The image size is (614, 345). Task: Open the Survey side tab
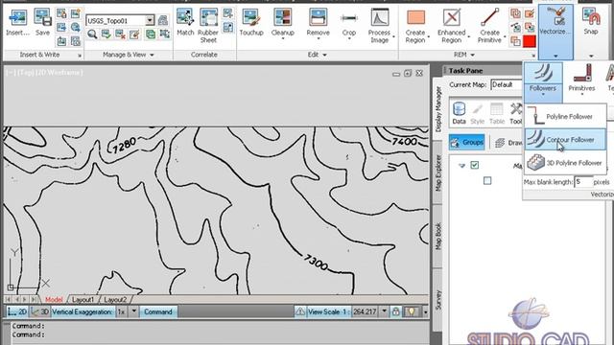[438, 300]
